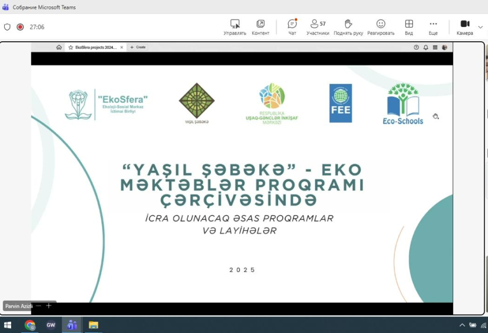Close the EkoSfera projects tab
The width and height of the screenshot is (488, 333).
[x=122, y=47]
